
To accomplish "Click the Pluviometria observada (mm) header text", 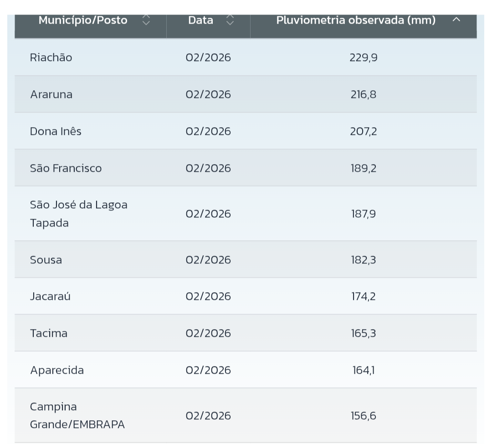I will [355, 21].
